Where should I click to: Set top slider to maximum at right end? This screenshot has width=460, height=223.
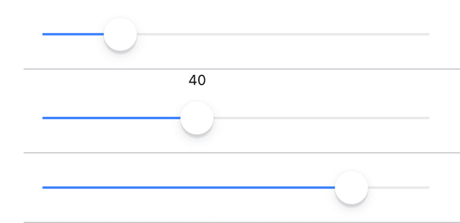pos(429,34)
